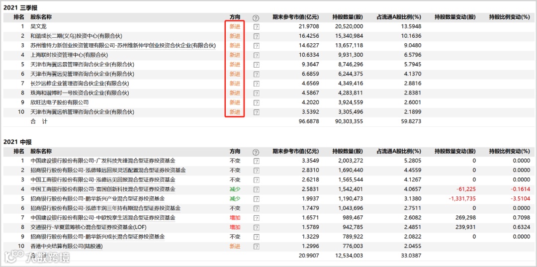Screen dimensions: 537x267
Task: Open link 广发科技先锋混合型证券投资基金
Action: point(103,161)
